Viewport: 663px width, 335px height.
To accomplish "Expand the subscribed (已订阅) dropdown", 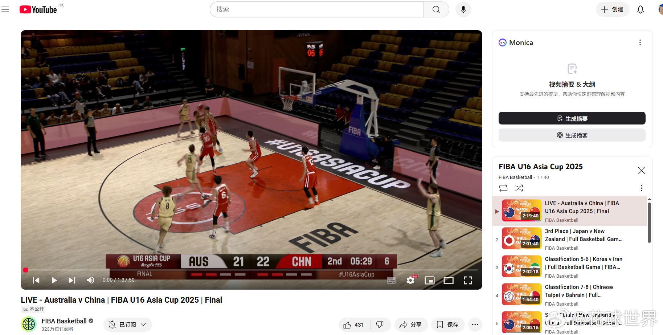I will [128, 324].
